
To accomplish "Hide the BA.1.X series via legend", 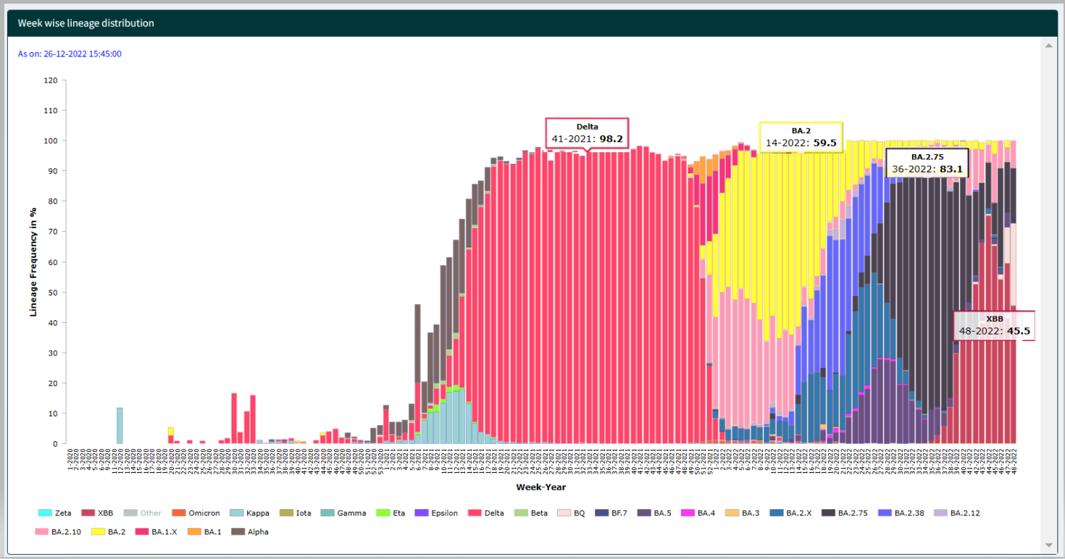I will 156,531.
